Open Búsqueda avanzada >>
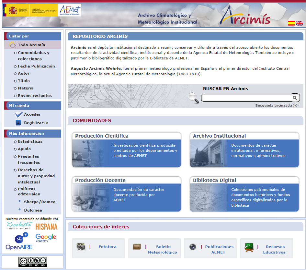The image size is (306, 270). [277, 106]
